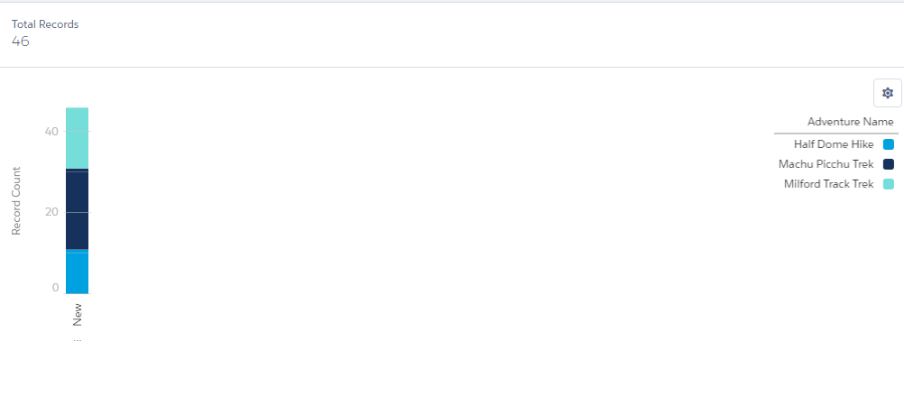Click the teal Milford Track Trek bar segment
Image resolution: width=904 pixels, height=415 pixels.
click(77, 137)
